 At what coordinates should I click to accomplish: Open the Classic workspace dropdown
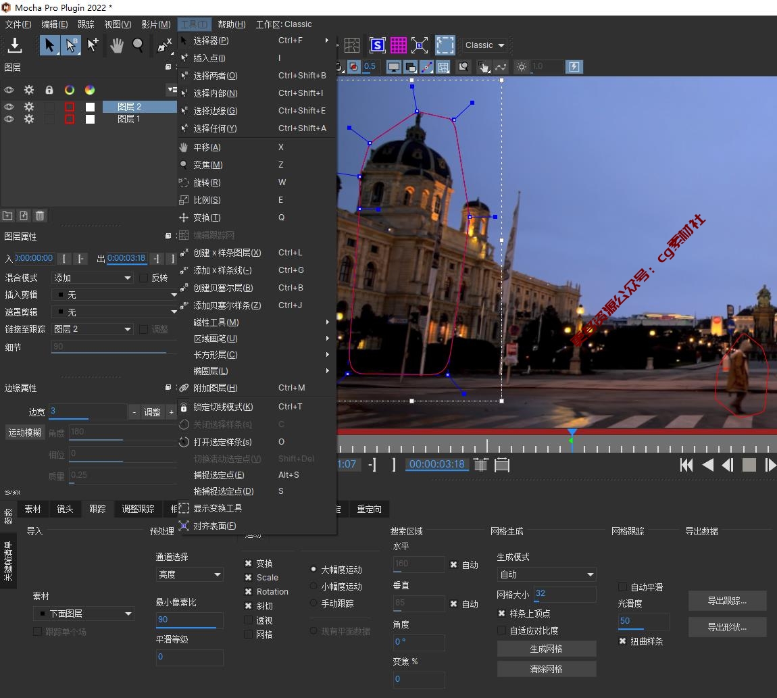click(x=484, y=45)
